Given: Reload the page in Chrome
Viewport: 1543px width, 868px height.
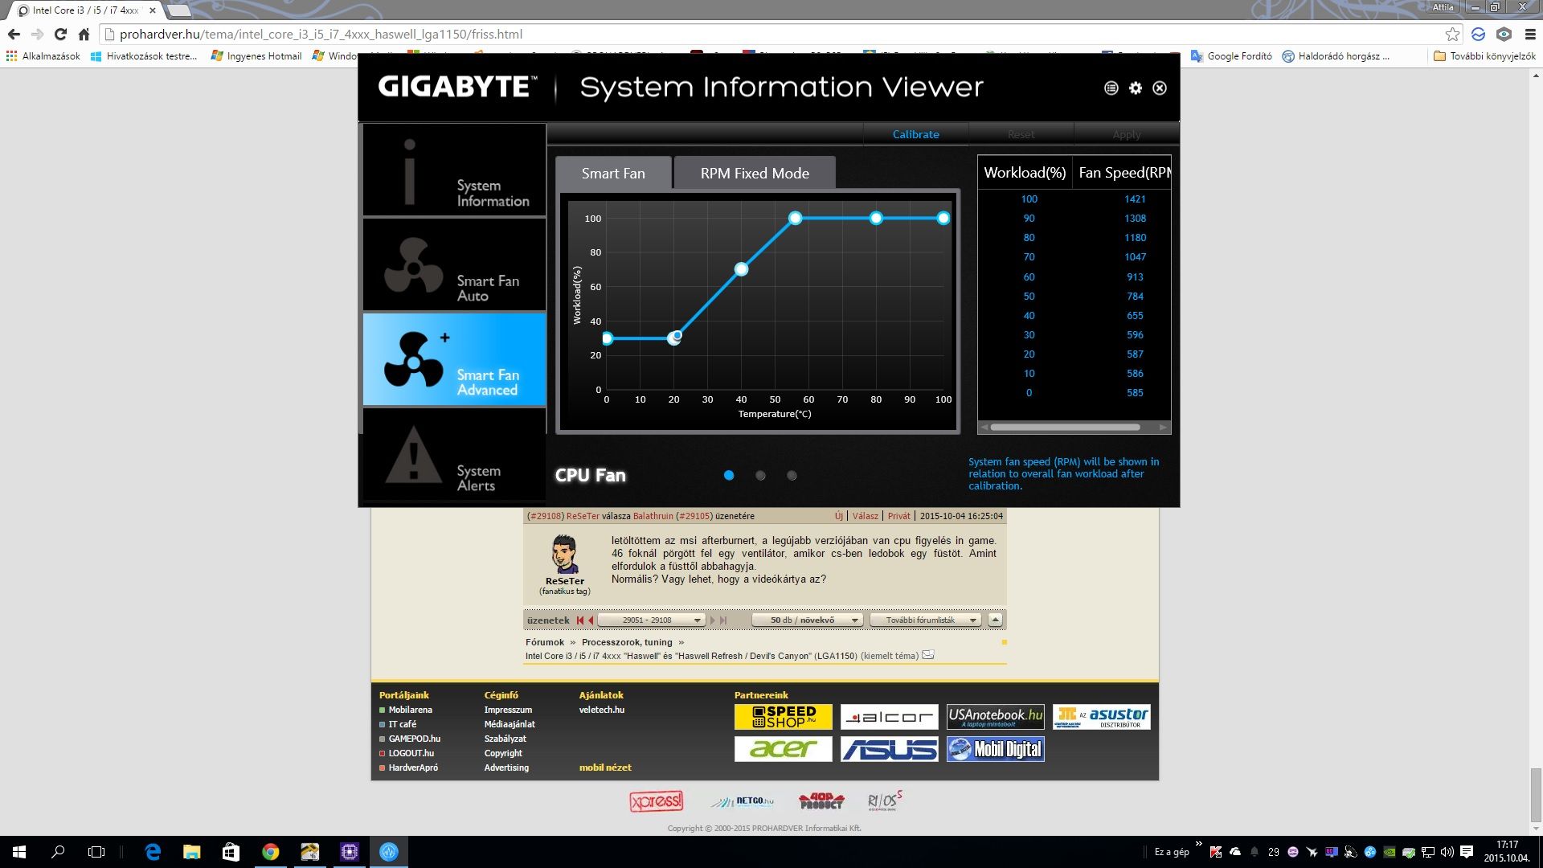Looking at the screenshot, I should pyautogui.click(x=60, y=34).
